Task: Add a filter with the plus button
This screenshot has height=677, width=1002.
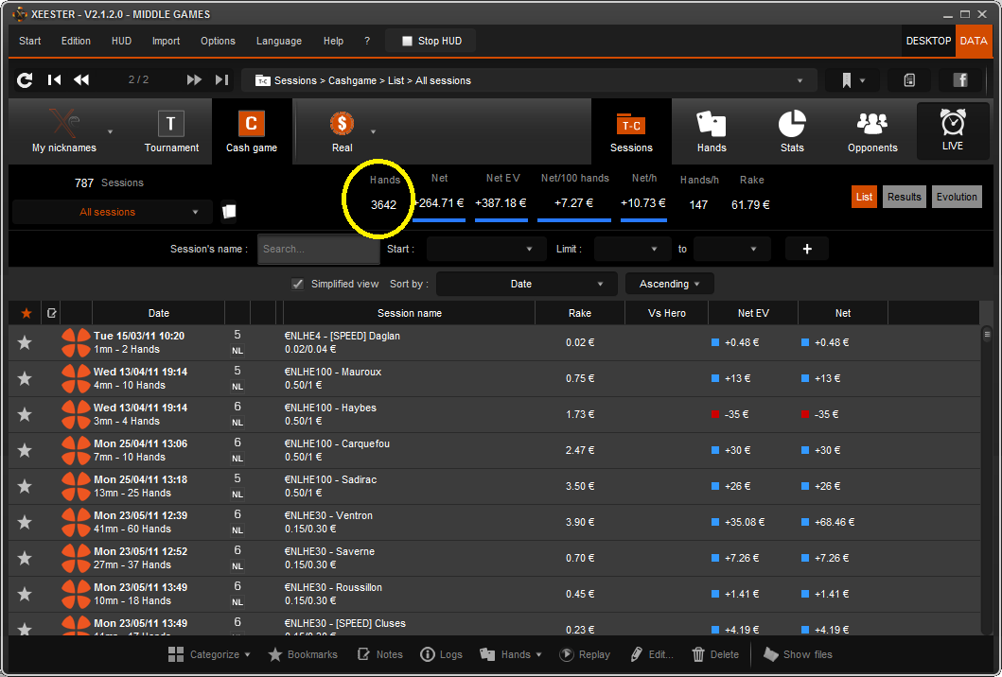Action: pos(807,249)
